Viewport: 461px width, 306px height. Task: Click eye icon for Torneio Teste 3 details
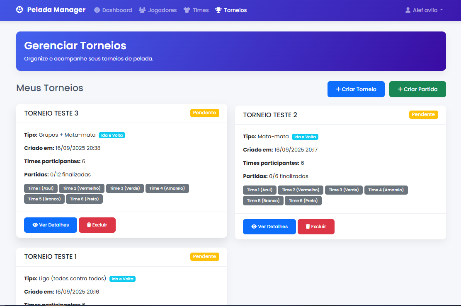click(35, 225)
